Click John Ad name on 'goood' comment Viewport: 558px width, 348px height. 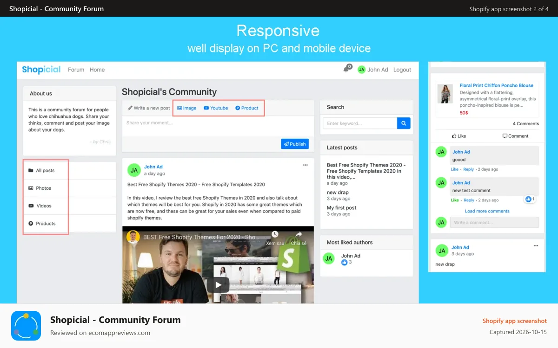coord(461,152)
